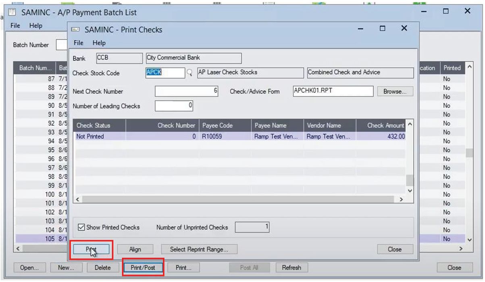Screen dimensions: 485x282
Task: Click the check amount 432.00 cell
Action: pos(381,137)
